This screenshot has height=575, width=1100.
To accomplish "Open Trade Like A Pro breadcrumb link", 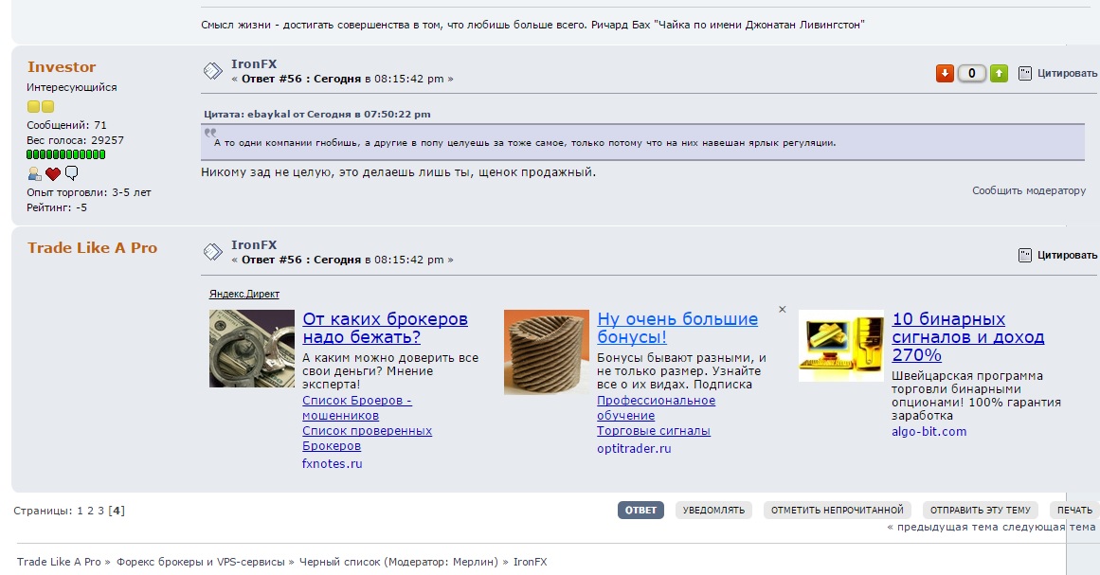I will [x=59, y=562].
